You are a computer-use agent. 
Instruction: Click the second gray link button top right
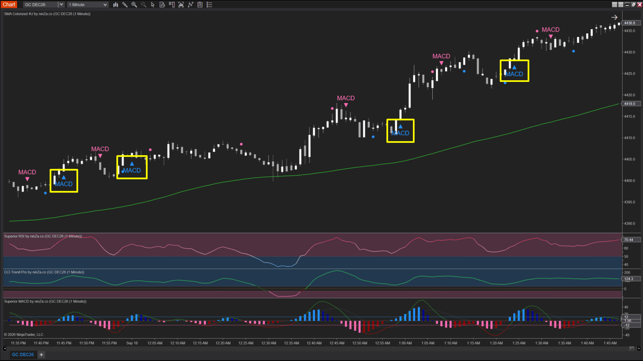[621, 5]
